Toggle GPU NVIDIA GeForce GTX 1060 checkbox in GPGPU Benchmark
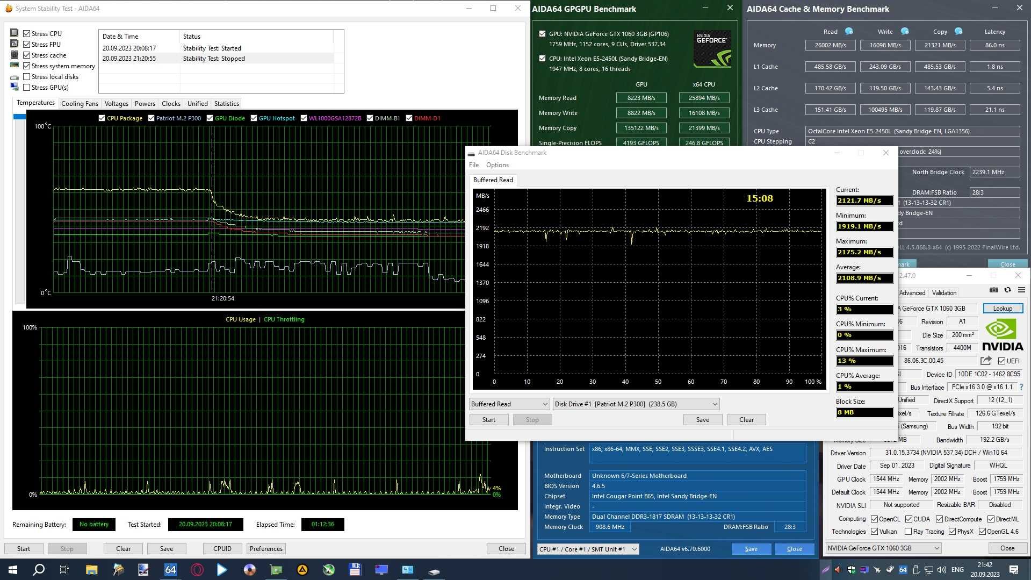The height and width of the screenshot is (580, 1031). [x=542, y=33]
